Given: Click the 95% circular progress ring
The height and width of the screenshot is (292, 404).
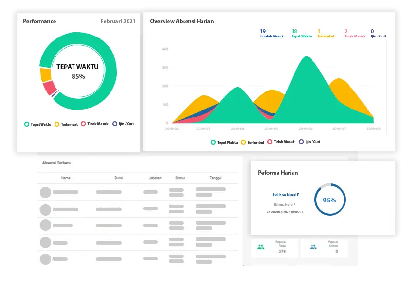Looking at the screenshot, I should pyautogui.click(x=330, y=200).
